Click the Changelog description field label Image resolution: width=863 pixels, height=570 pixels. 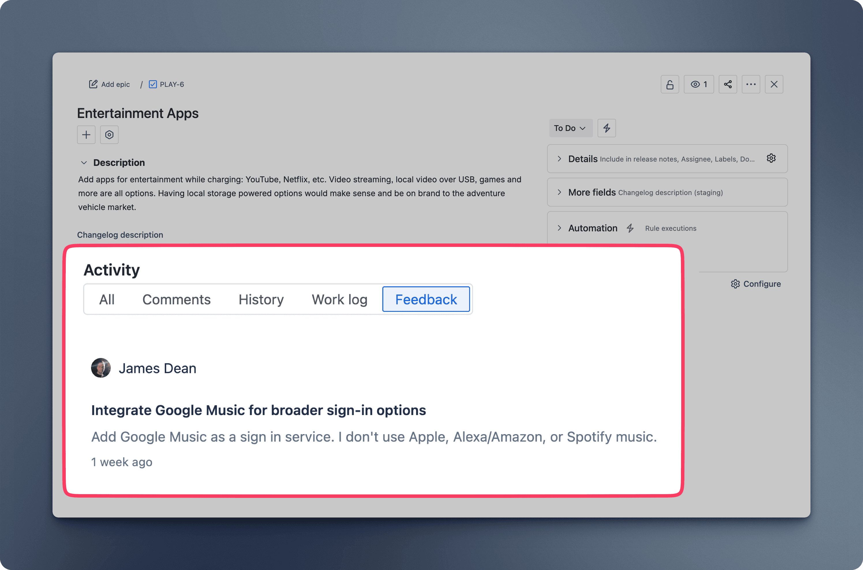coord(120,235)
